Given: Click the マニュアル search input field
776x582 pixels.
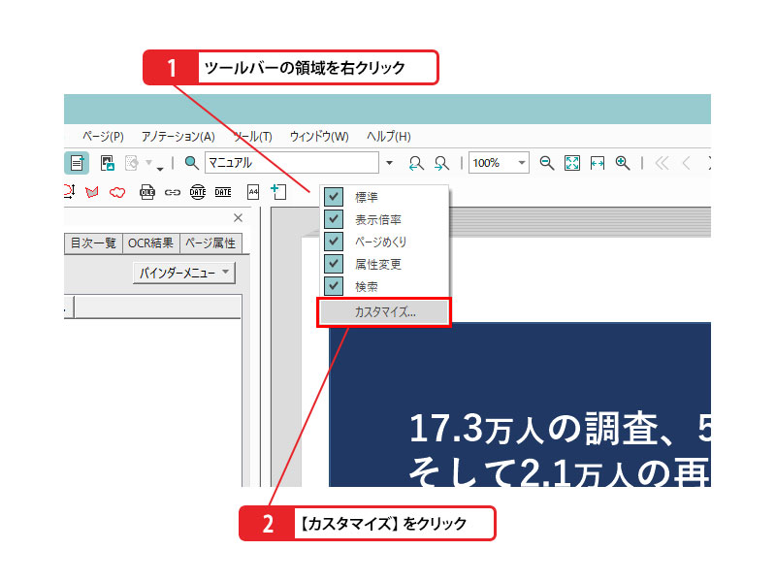Looking at the screenshot, I should point(292,163).
